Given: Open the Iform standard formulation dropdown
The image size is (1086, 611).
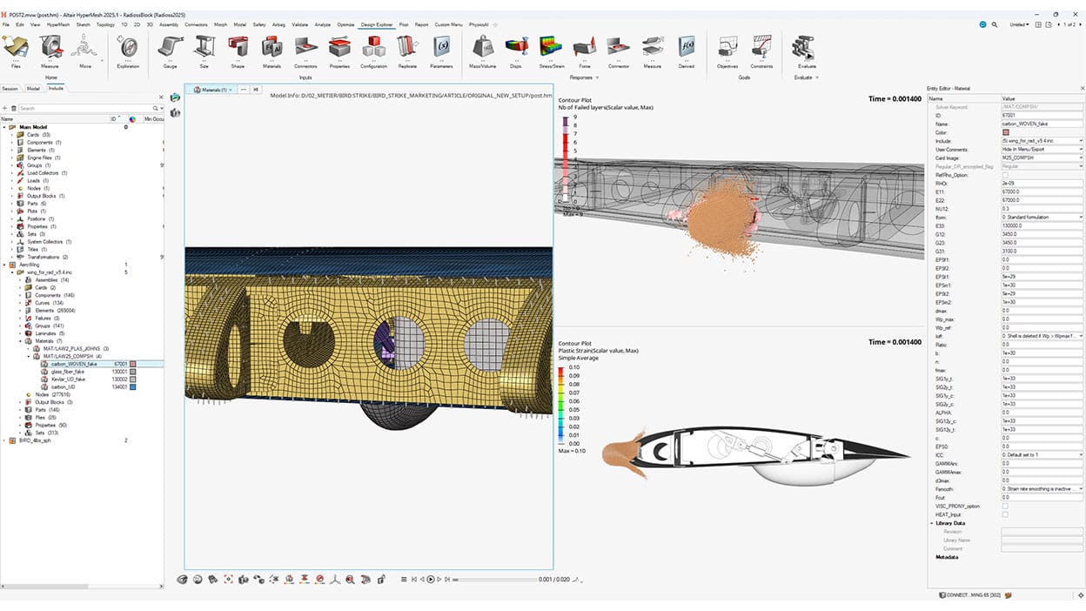Looking at the screenshot, I should click(x=1079, y=217).
